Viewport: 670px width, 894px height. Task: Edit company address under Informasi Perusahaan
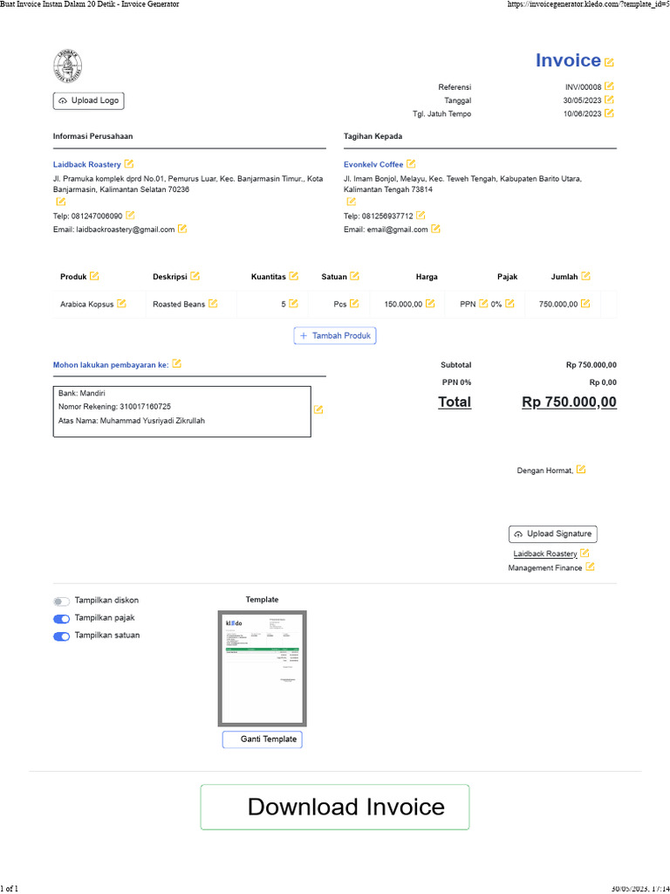tap(60, 202)
